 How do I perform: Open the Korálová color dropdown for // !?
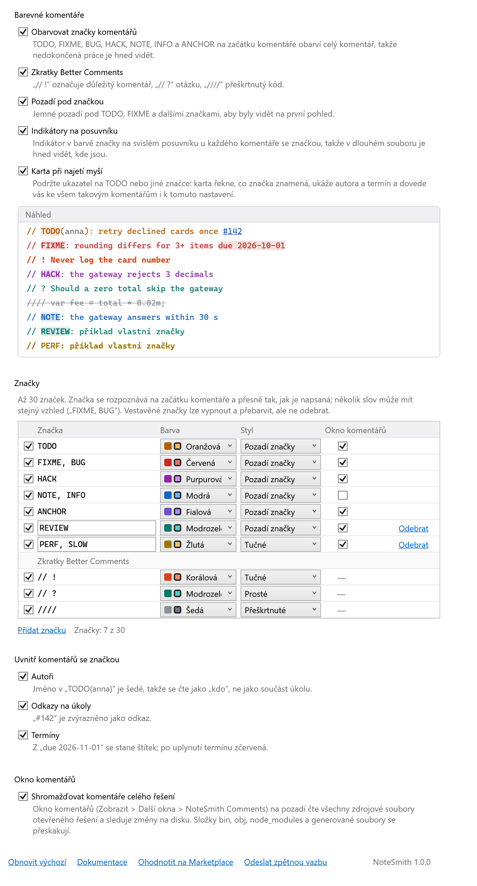pos(198,577)
